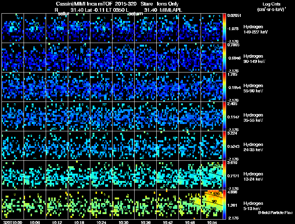Click the color bar beside Hydrogen 5-13 keV
The height and width of the screenshot is (224, 295).
pos(225,205)
